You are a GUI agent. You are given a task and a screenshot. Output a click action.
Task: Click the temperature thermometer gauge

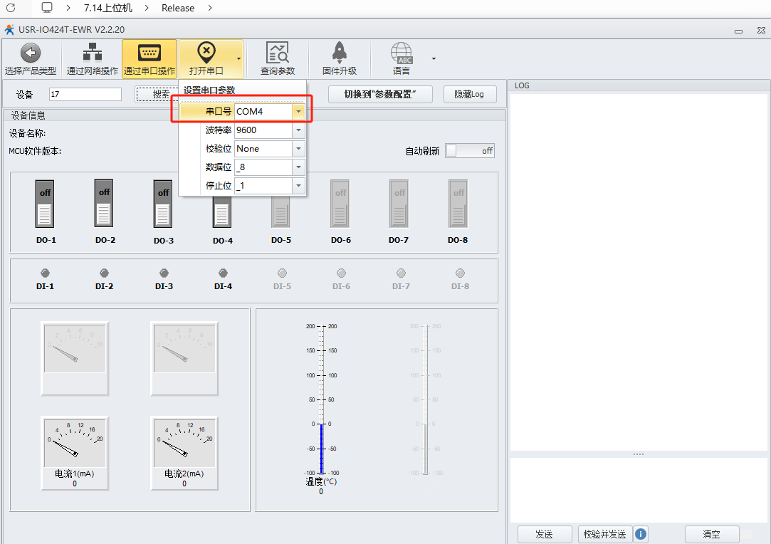click(321, 399)
